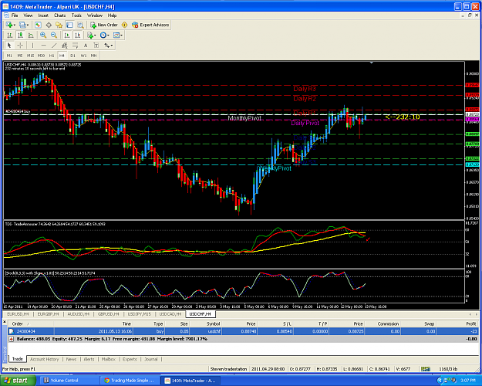
Task: Switch to the USDJPY,M15 chart tab
Action: [x=140, y=314]
